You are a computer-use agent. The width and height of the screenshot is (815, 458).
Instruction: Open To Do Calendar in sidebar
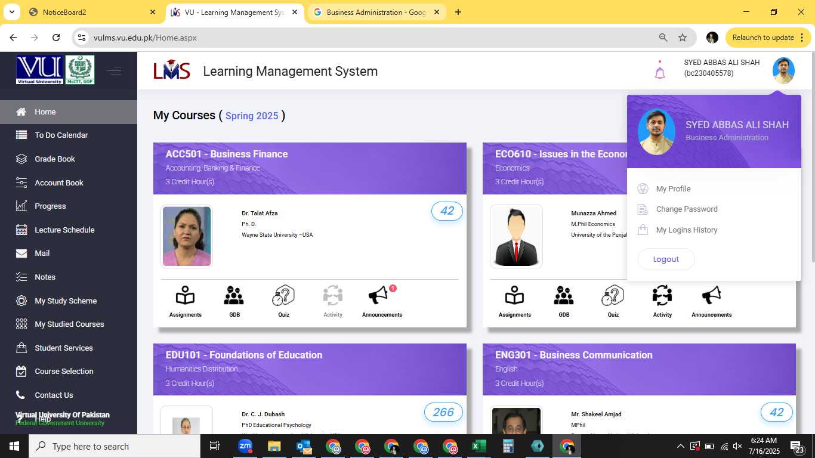69,135
